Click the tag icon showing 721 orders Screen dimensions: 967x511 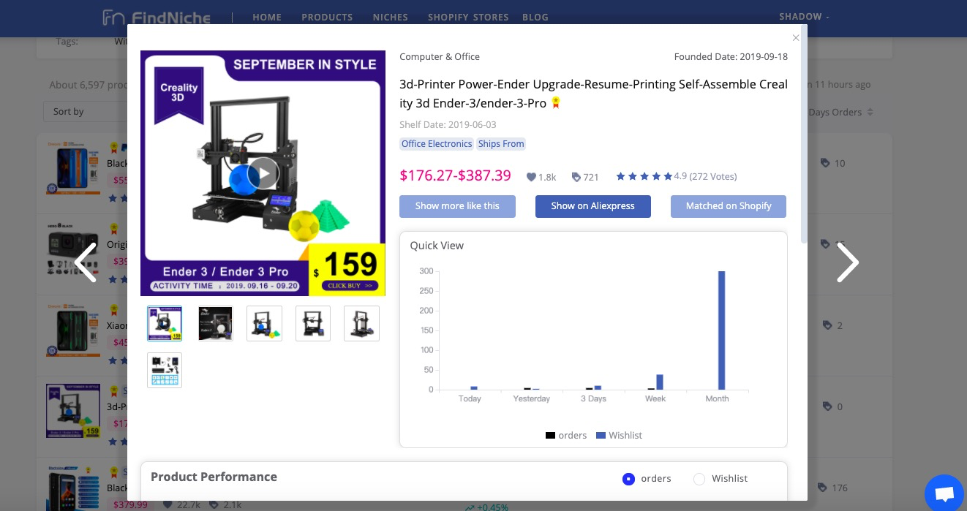click(576, 177)
